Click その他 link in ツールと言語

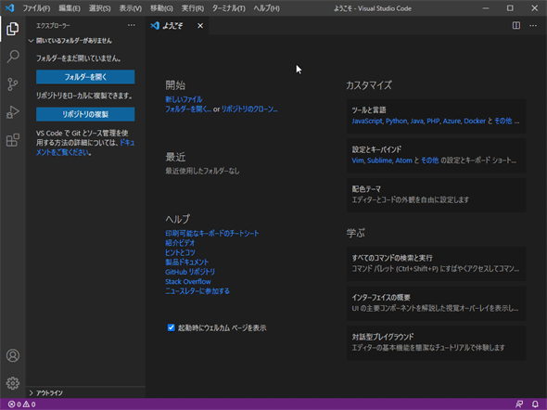(503, 121)
